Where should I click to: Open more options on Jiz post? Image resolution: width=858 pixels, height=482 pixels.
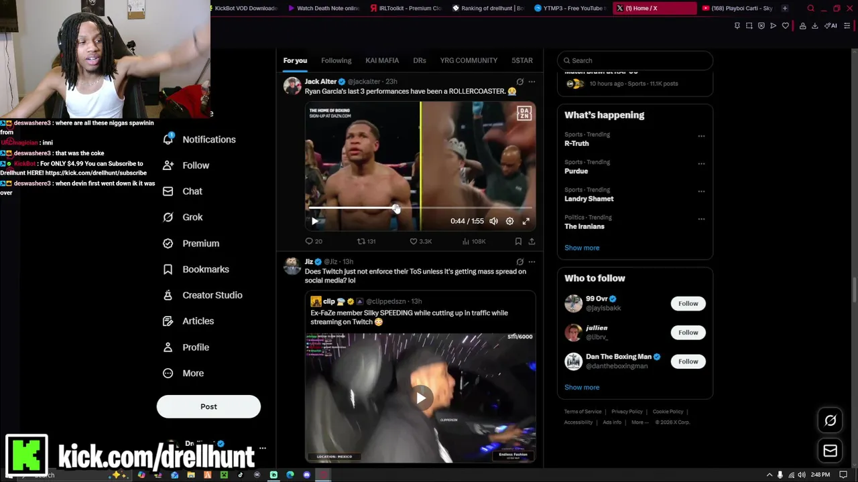[x=532, y=262]
